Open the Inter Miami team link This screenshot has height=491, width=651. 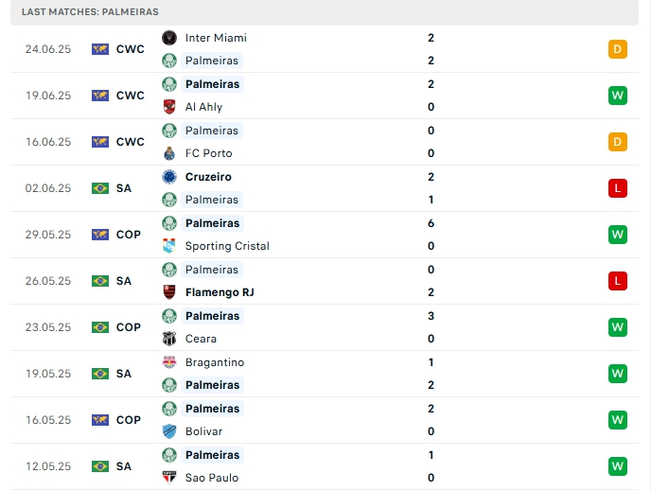point(216,38)
